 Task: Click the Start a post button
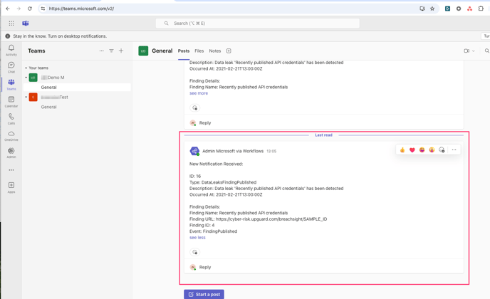click(x=204, y=294)
